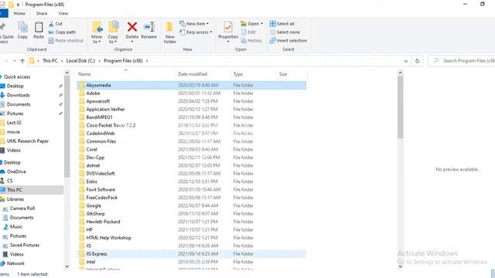Open the Easy access dropdown
495x278 pixels.
click(196, 32)
